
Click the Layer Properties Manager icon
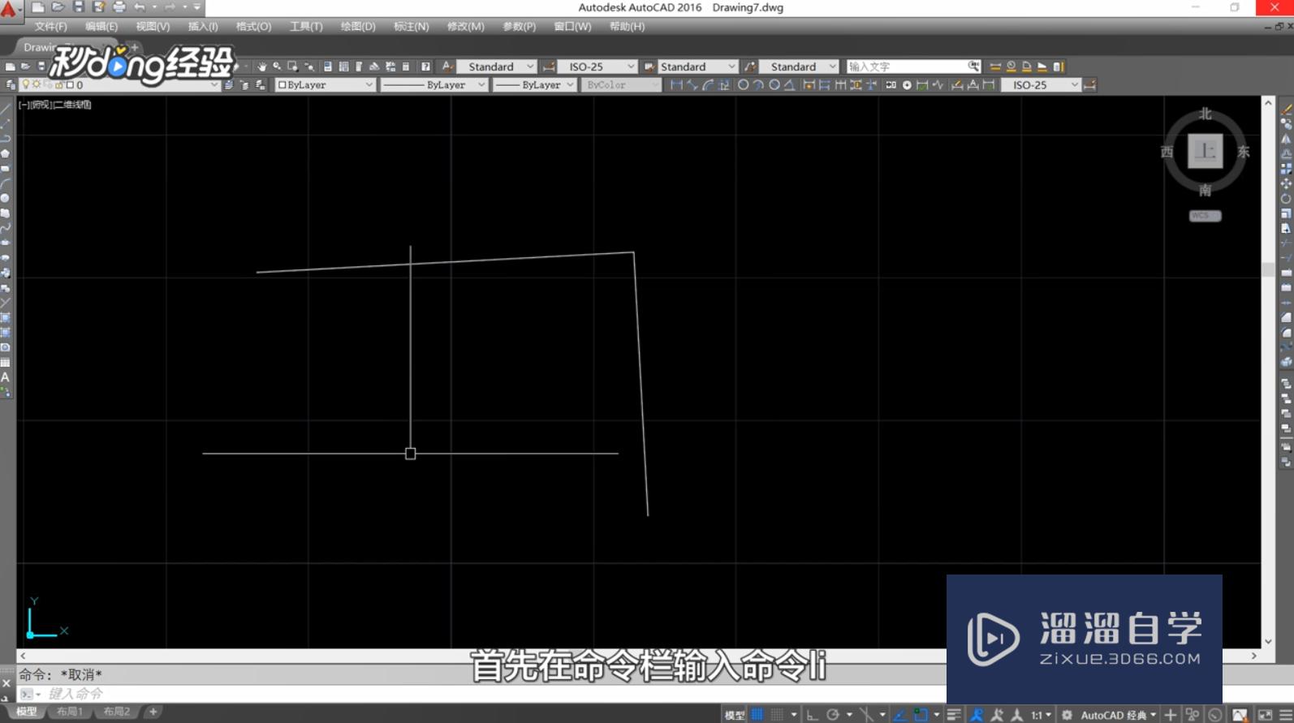pyautogui.click(x=11, y=84)
